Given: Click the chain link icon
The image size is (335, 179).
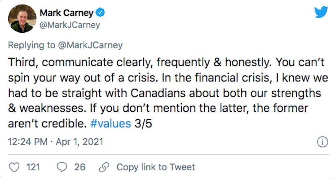Looking at the screenshot, I should point(104,167).
